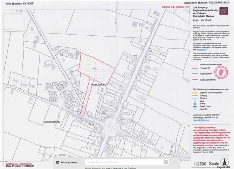This screenshot has height=169, width=234.
Task: Click parcel number 132 on the map
Action: [x=94, y=69]
